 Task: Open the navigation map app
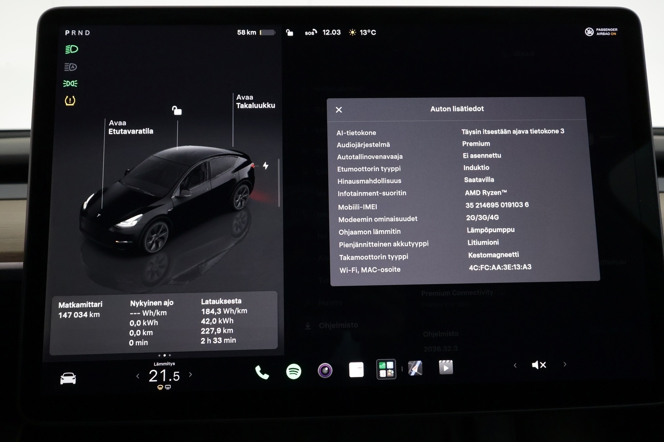[x=415, y=368]
